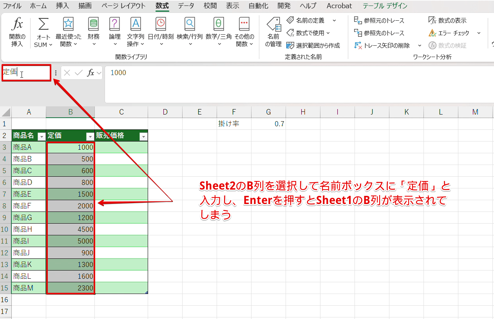The height and width of the screenshot is (319, 494).
Task: Select row 16 header
Action: pos(5,300)
